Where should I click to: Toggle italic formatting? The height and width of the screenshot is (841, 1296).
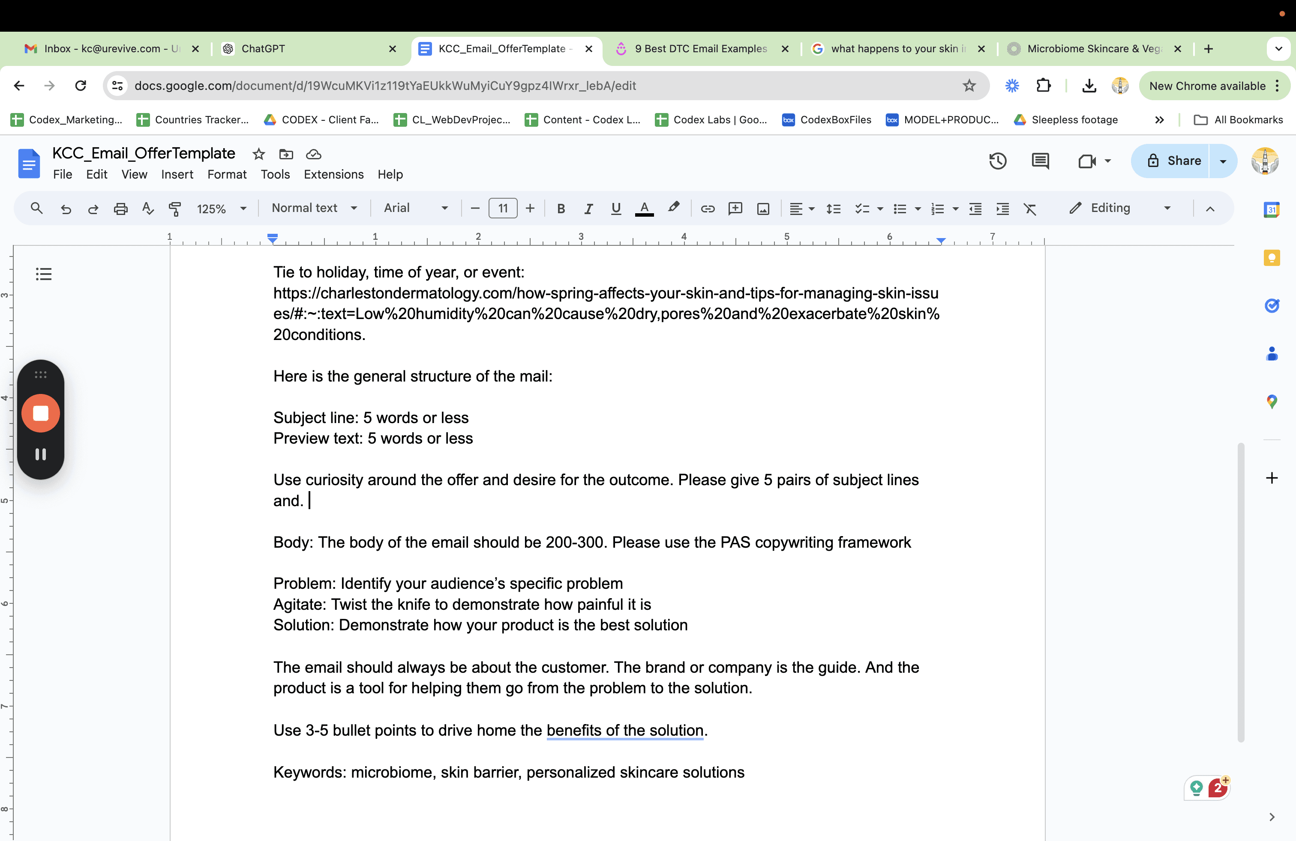pos(588,209)
